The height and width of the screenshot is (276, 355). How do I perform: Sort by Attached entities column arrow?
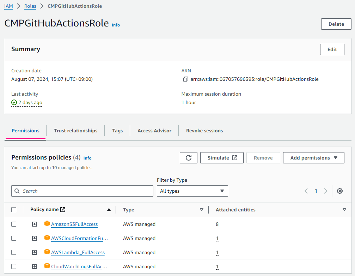(344, 210)
